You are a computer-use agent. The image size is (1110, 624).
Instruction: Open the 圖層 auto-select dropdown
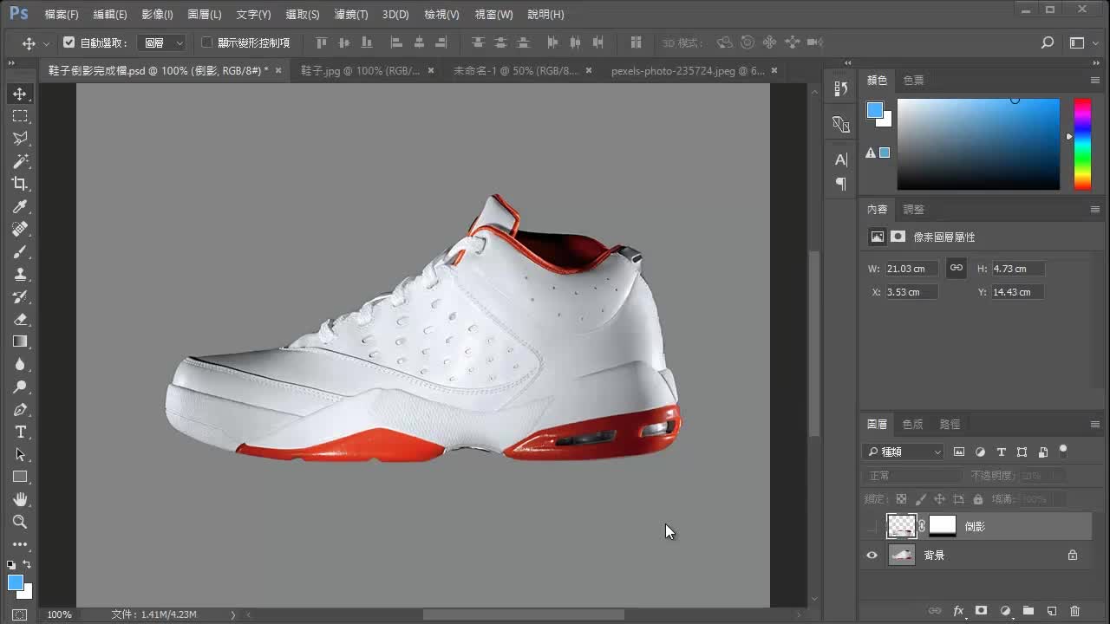coord(162,42)
